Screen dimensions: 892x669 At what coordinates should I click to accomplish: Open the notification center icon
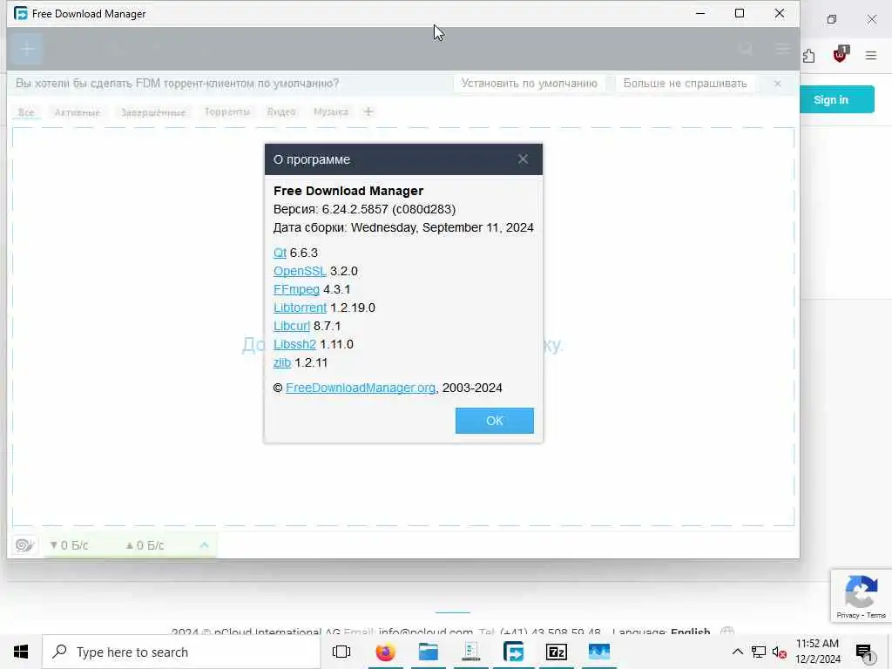863,652
